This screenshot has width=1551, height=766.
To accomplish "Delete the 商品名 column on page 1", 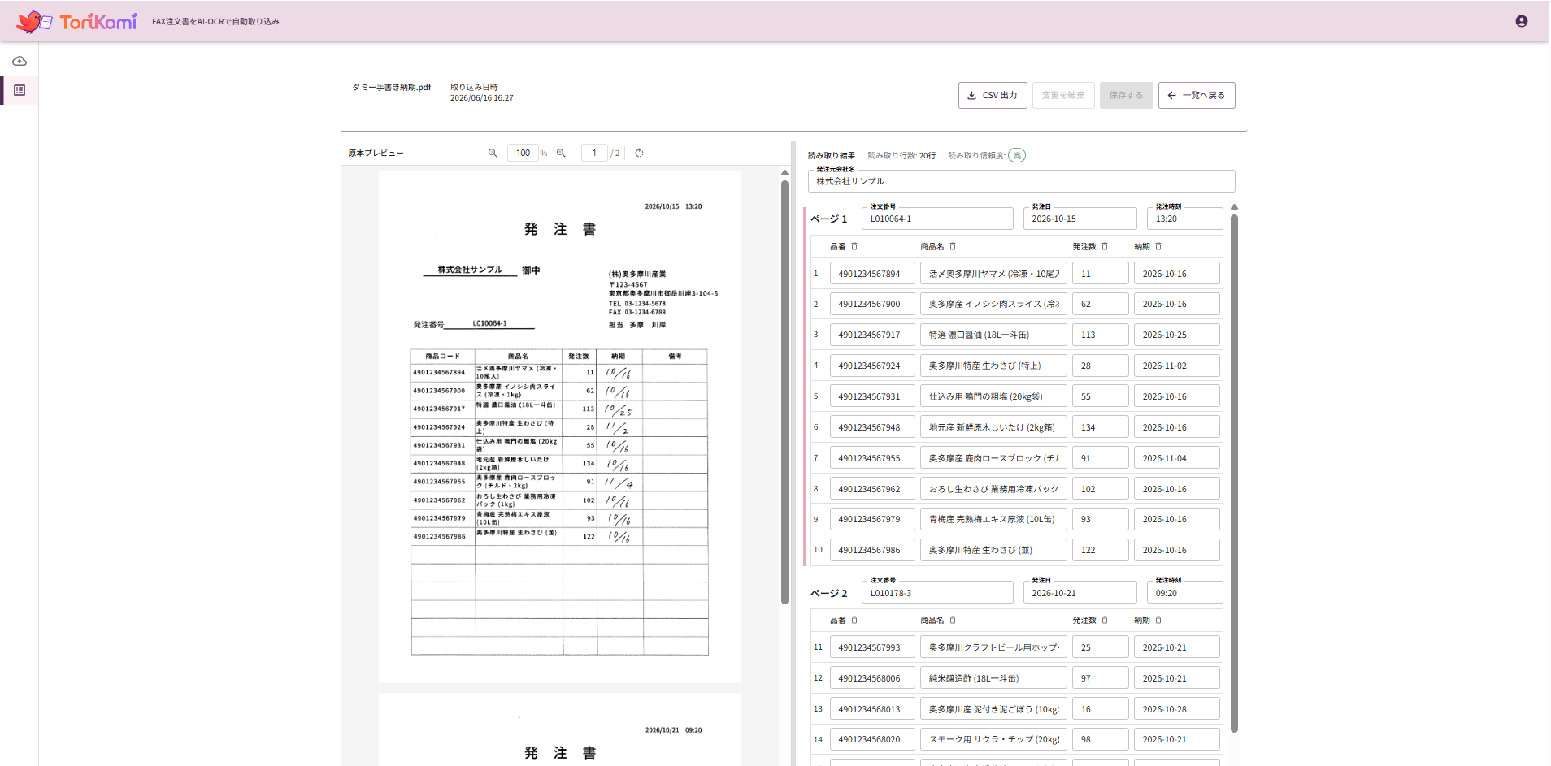I will (953, 246).
